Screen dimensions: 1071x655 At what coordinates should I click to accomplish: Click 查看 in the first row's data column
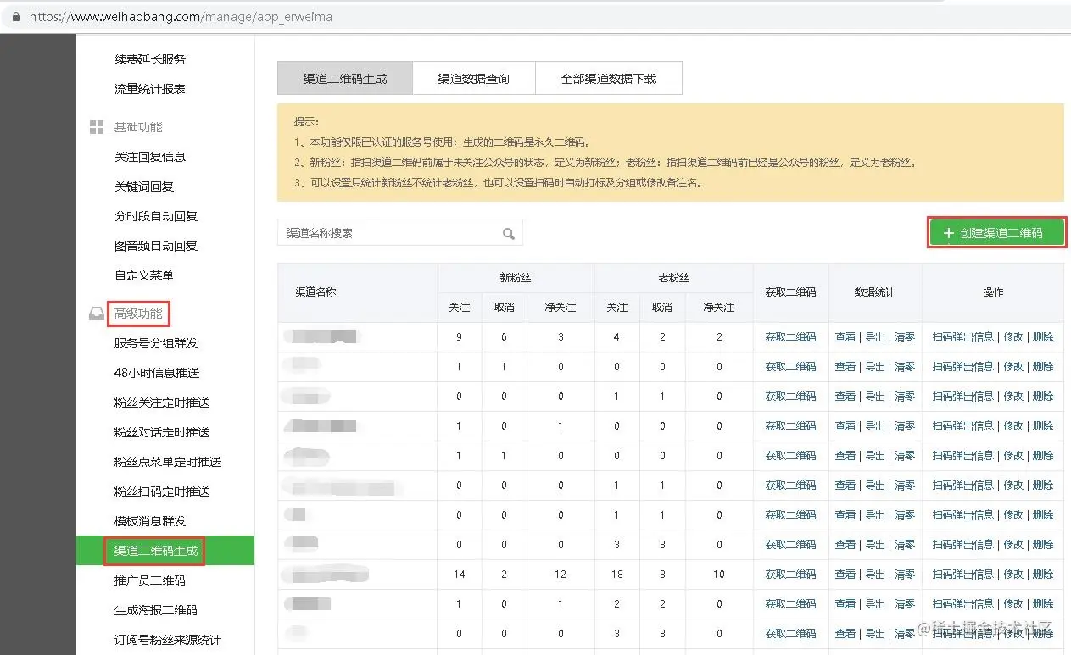(845, 336)
